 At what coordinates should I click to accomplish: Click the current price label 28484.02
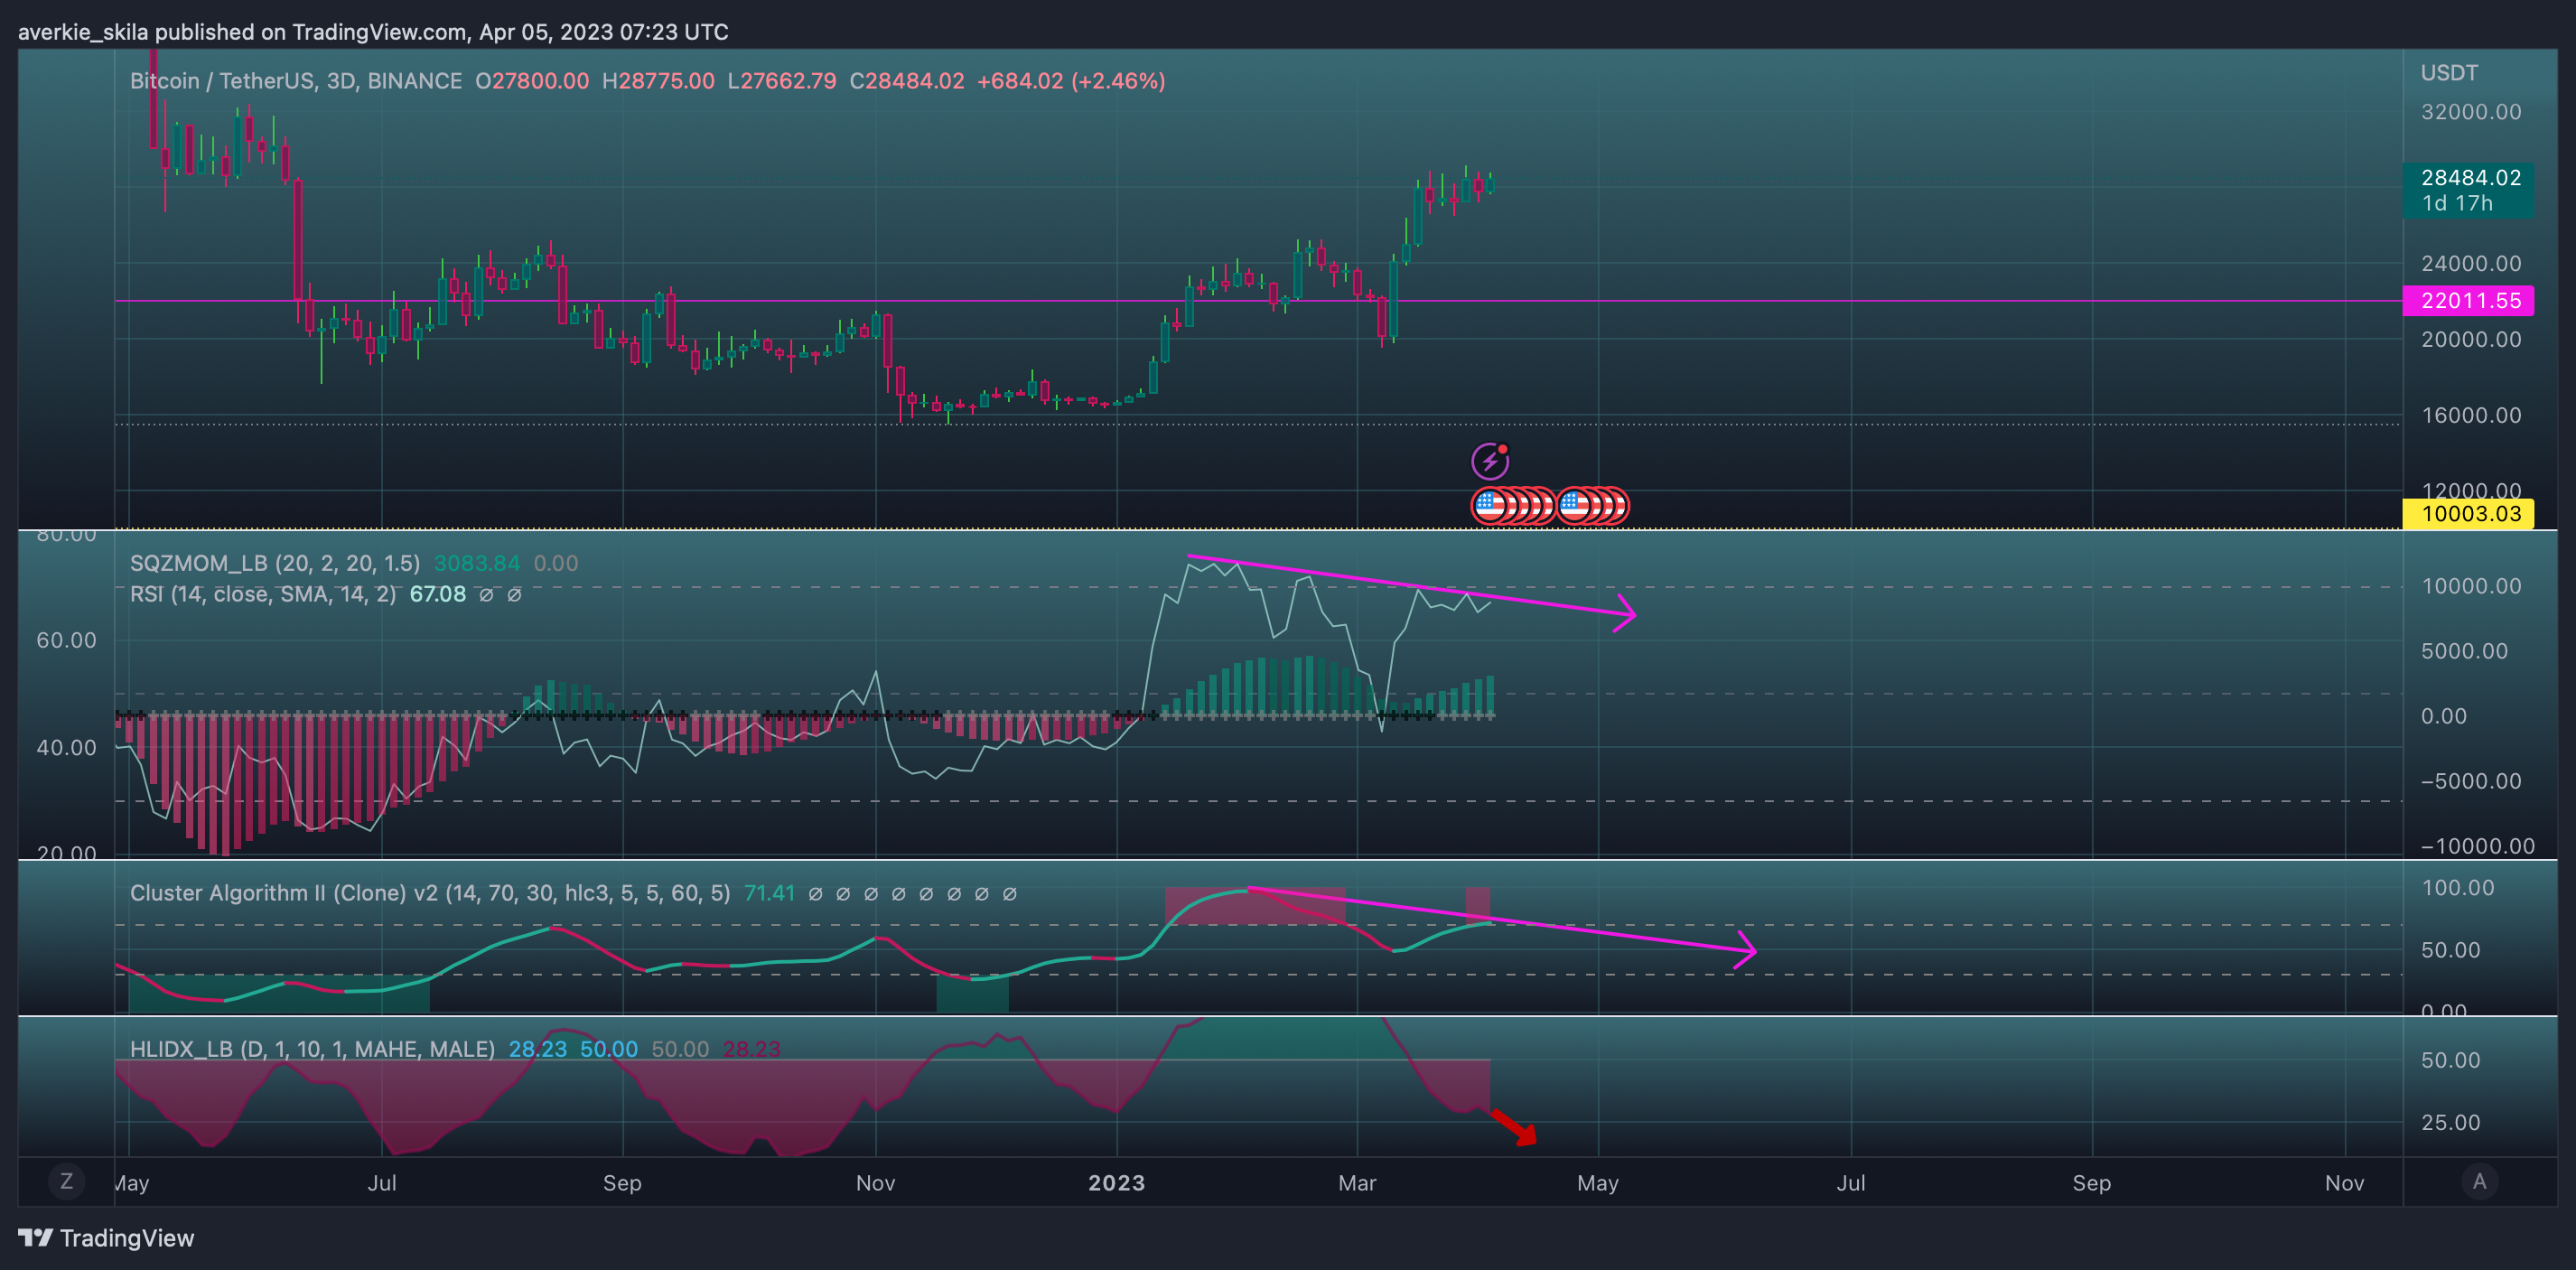tap(2470, 178)
